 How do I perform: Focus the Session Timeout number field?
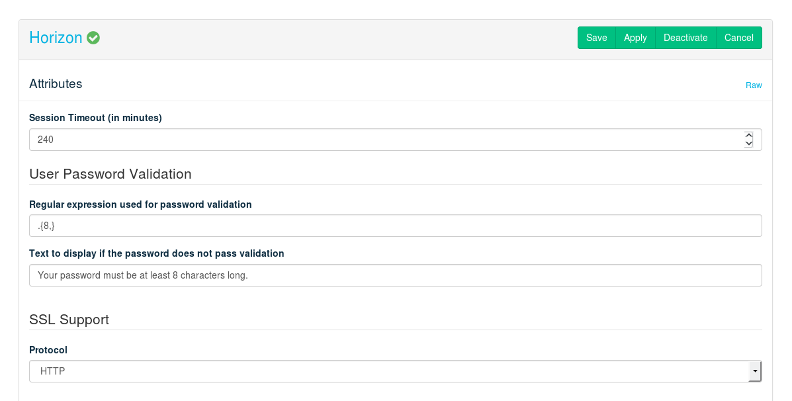[x=384, y=140]
